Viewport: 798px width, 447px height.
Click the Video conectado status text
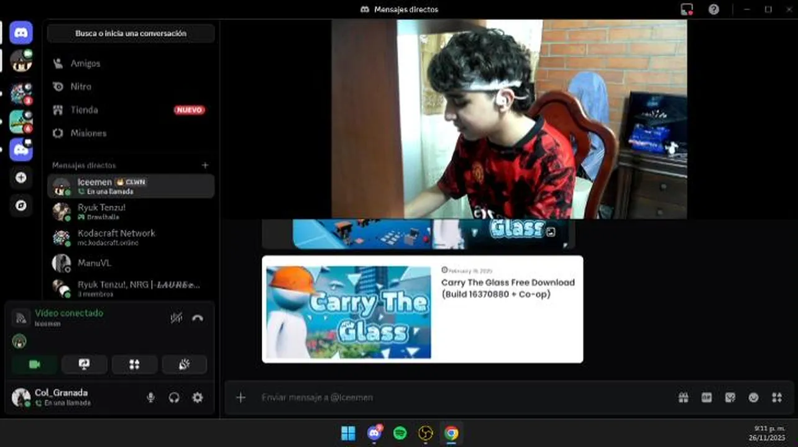pyautogui.click(x=69, y=313)
